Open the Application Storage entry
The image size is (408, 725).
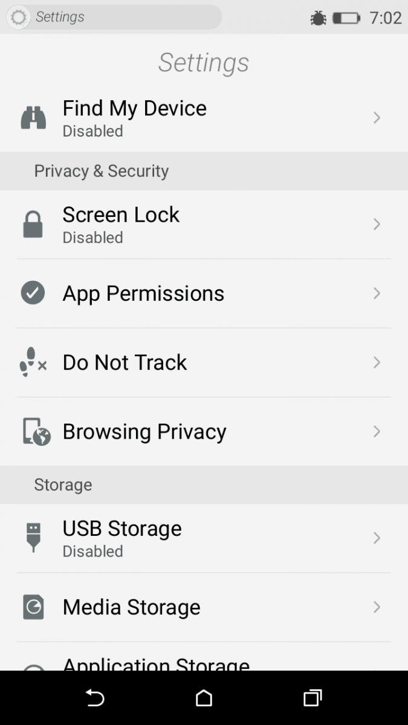[204, 657]
